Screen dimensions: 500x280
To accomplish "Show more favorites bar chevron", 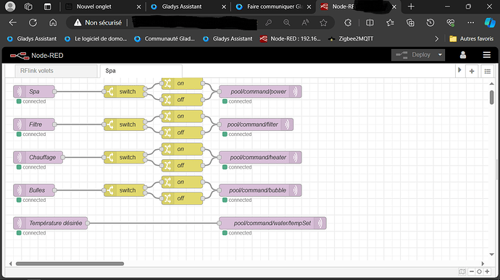I will pos(436,39).
